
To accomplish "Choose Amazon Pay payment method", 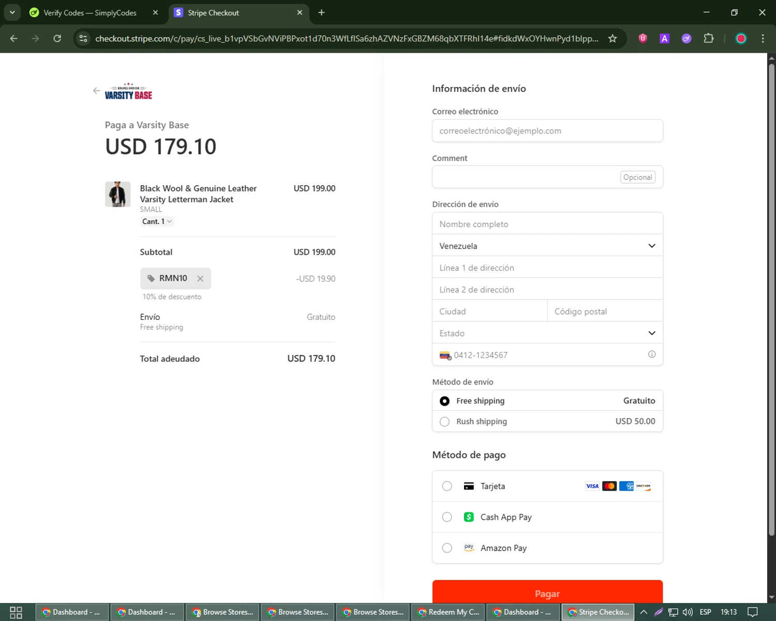I will point(547,548).
